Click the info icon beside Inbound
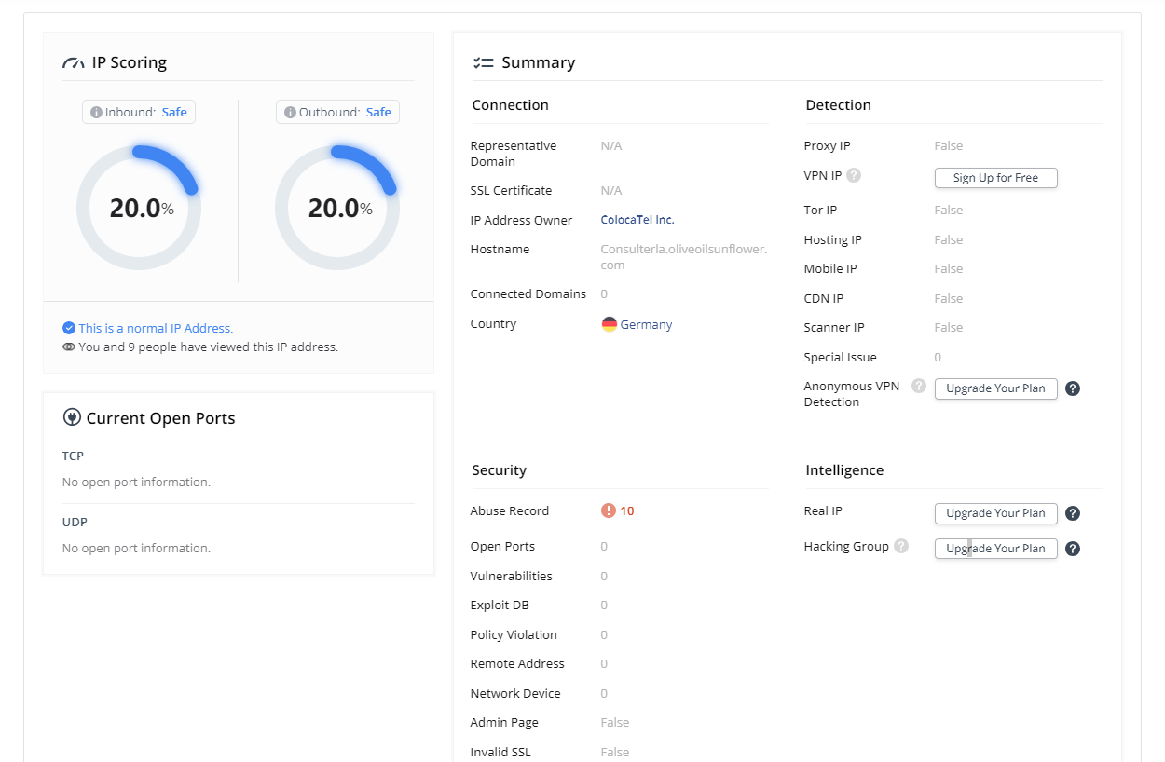The width and height of the screenshot is (1165, 762). [x=96, y=113]
